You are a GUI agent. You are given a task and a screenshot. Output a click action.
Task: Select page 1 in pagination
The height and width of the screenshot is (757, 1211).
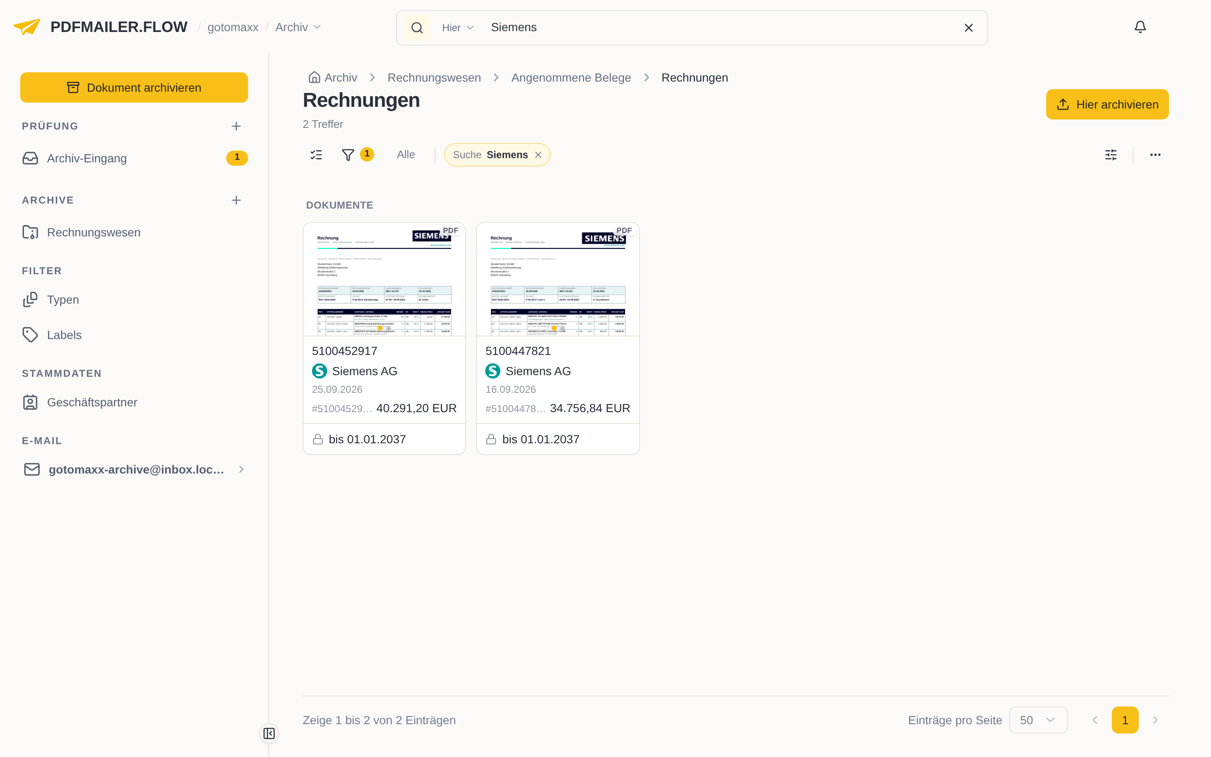pos(1125,720)
